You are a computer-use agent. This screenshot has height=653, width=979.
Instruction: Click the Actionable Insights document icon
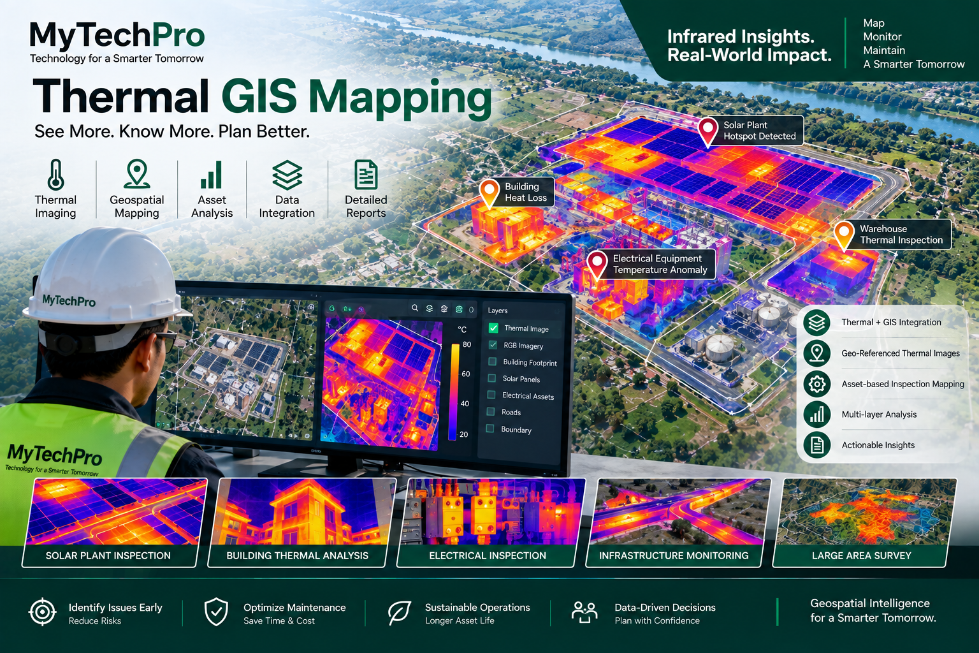817,445
